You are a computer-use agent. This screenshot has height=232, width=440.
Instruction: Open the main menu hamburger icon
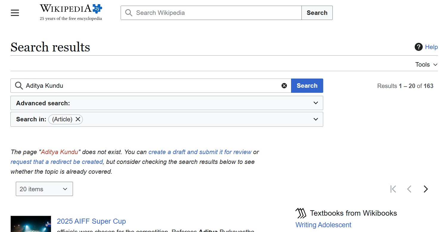pos(15,13)
